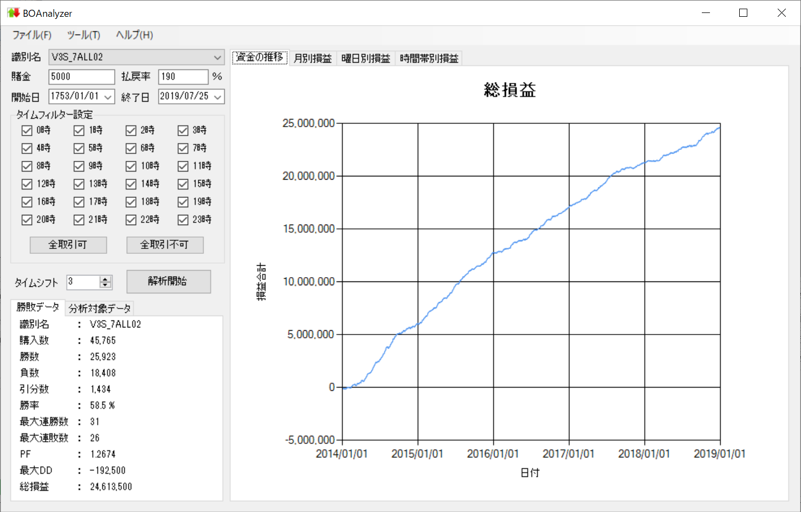Image resolution: width=801 pixels, height=512 pixels.
Task: Disable the 14時 time filter
Action: click(131, 184)
